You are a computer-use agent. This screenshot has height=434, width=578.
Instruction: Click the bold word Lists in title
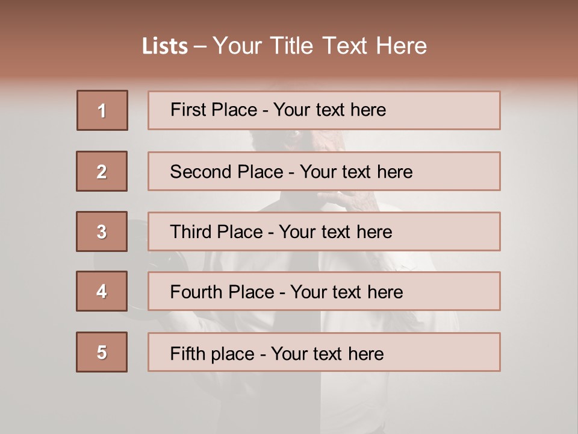pos(164,46)
